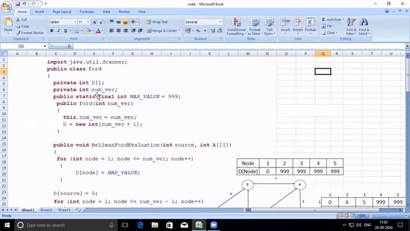Screen dimensions: 410x231
Task: Click the Windows search box on taskbar
Action: pos(65,225)
